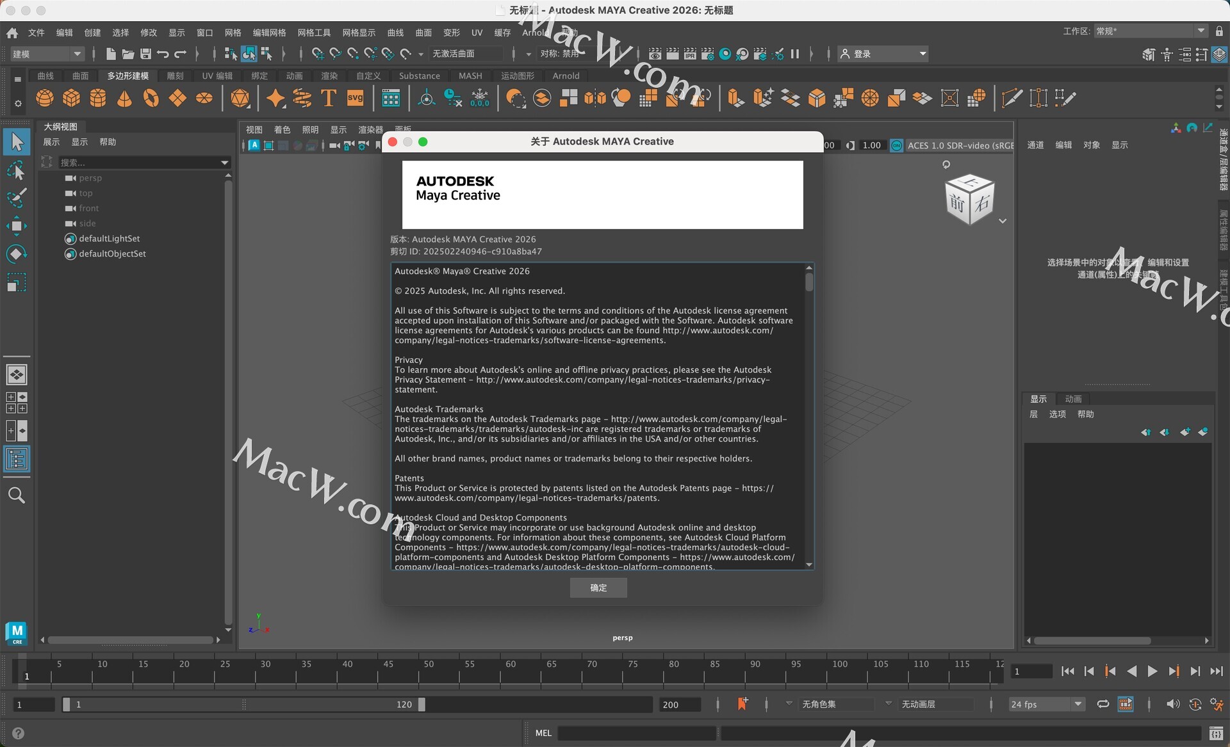Click the sweep mesh spiral shelf icon

pyautogui.click(x=302, y=98)
